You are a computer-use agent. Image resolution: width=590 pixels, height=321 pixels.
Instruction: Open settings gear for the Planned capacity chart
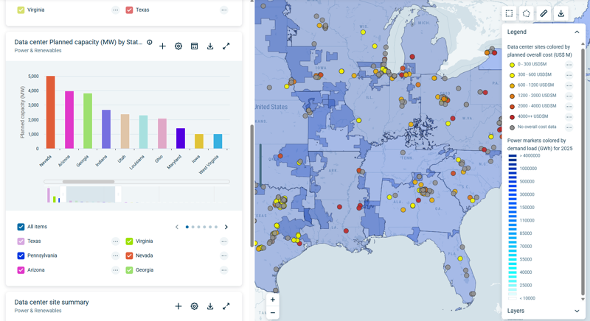point(178,46)
